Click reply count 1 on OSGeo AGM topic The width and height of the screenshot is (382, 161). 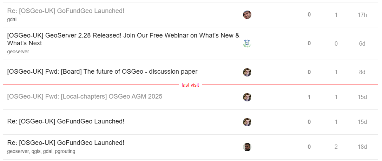tap(309, 97)
